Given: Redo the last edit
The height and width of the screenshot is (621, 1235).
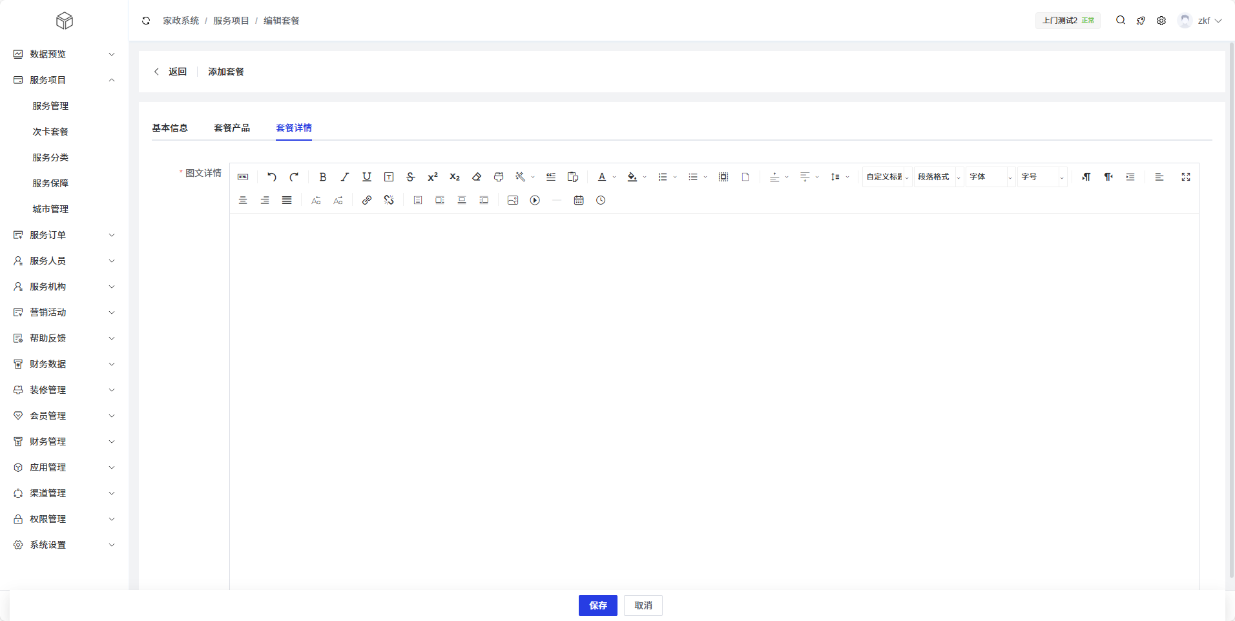Looking at the screenshot, I should click(294, 177).
